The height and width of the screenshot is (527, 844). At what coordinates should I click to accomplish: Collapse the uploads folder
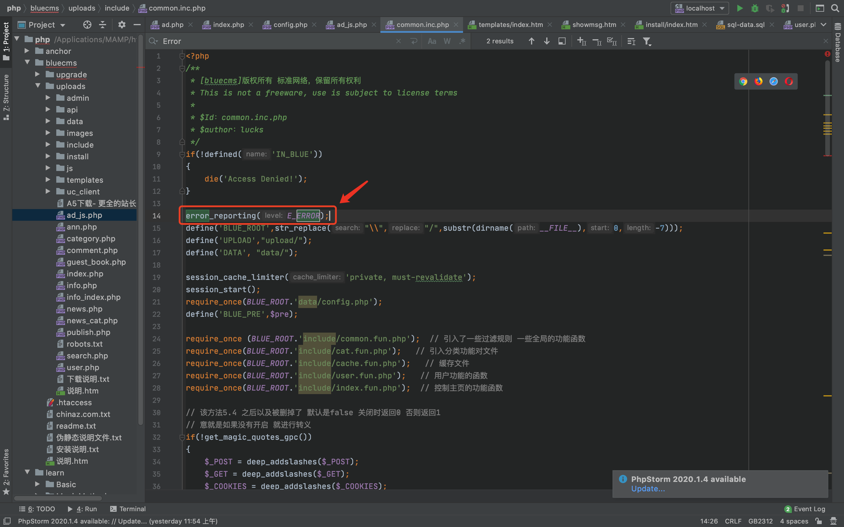(38, 86)
